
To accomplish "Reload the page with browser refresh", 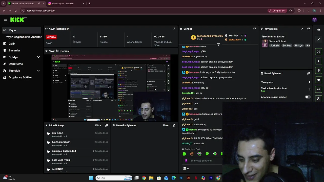I will coord(16,11).
